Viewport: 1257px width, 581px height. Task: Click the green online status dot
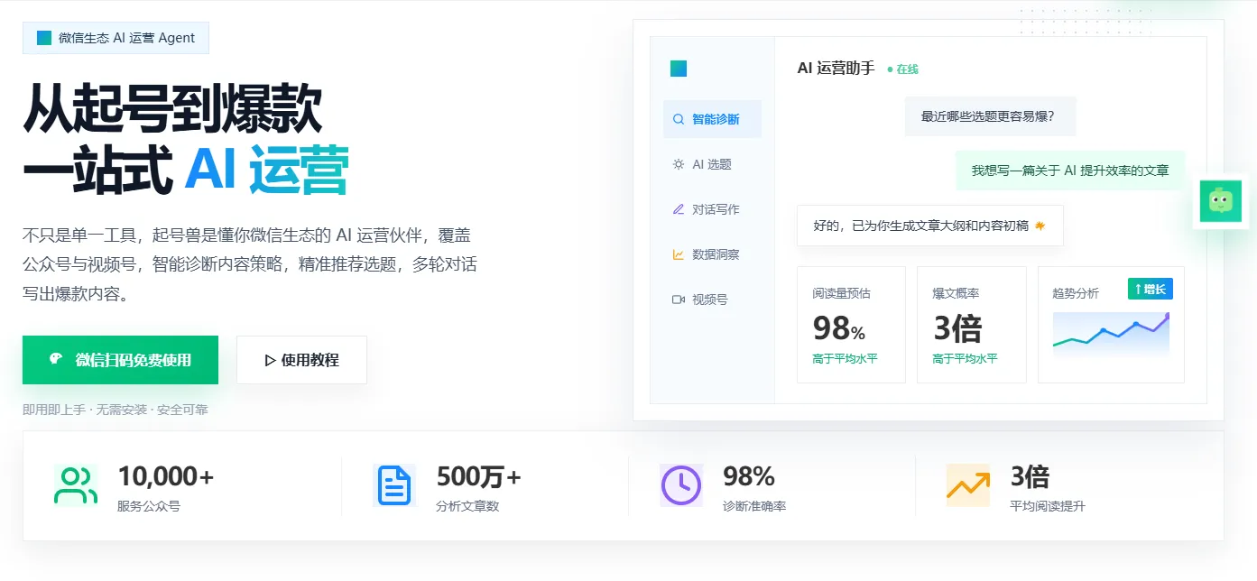pos(890,69)
